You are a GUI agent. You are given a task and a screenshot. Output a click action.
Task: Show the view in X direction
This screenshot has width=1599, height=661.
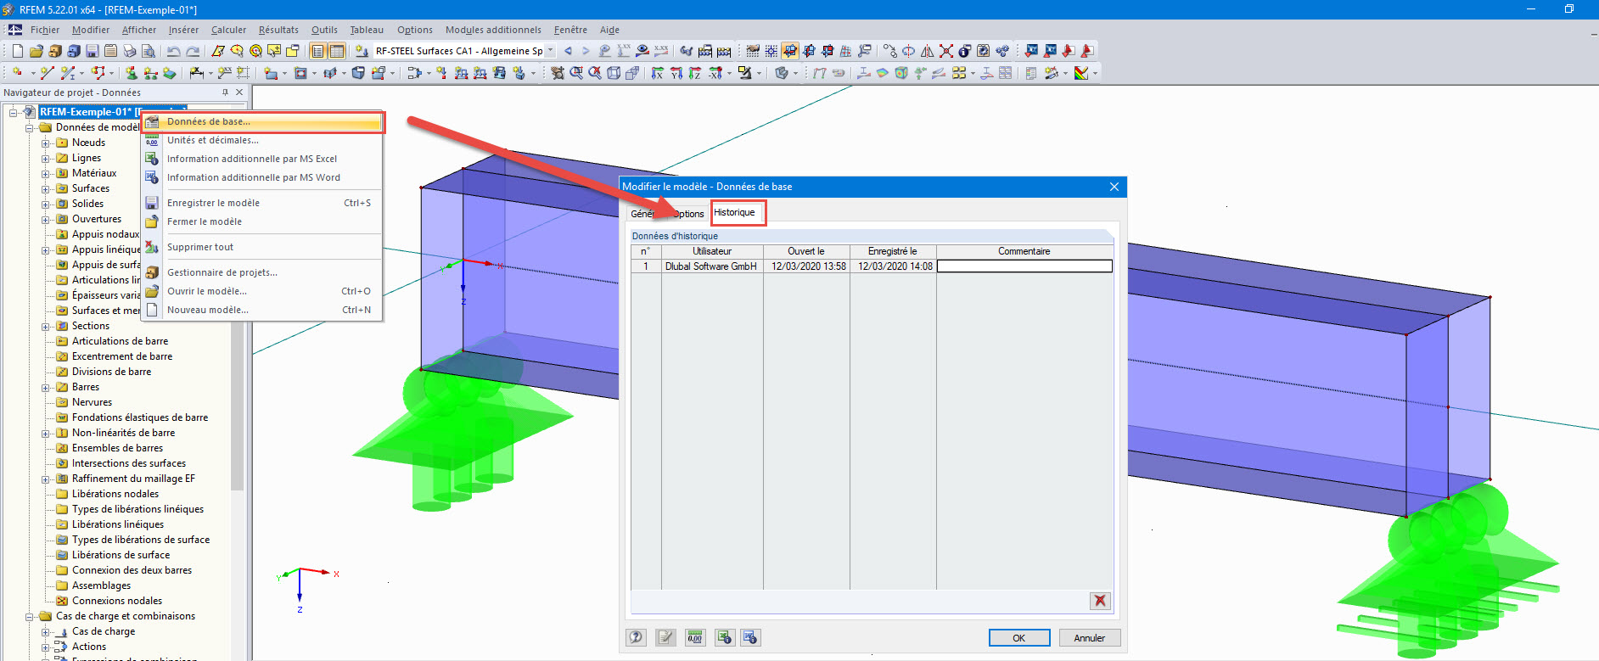click(x=658, y=74)
